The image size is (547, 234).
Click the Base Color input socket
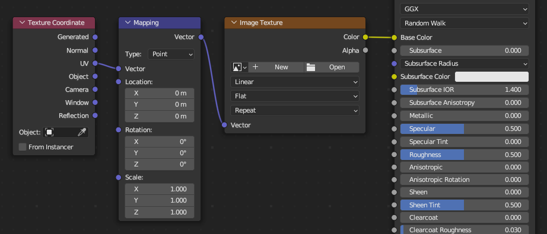coord(394,37)
